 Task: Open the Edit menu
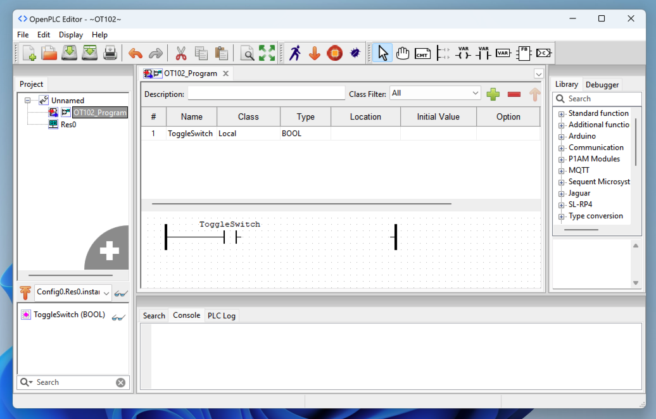[x=44, y=35]
